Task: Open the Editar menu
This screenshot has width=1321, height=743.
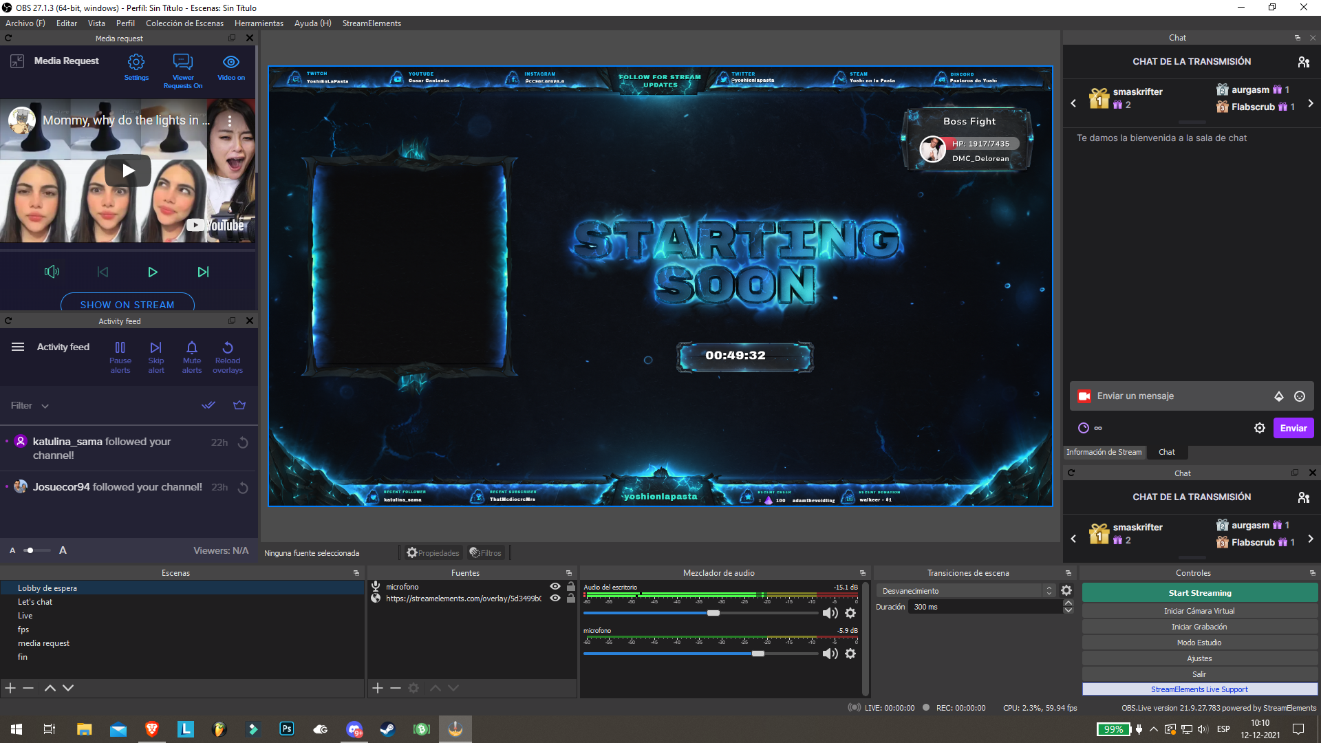Action: [x=67, y=23]
